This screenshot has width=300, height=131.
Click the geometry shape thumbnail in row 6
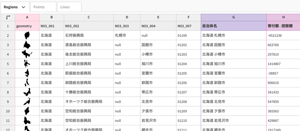27,73
